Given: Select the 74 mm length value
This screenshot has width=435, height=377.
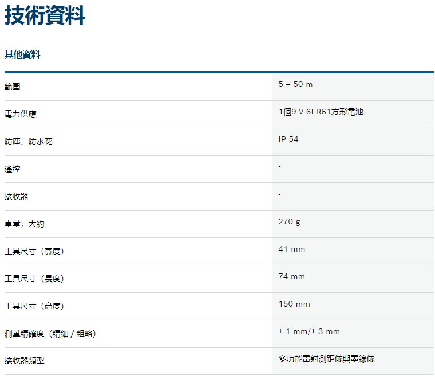Looking at the screenshot, I should pos(292,277).
